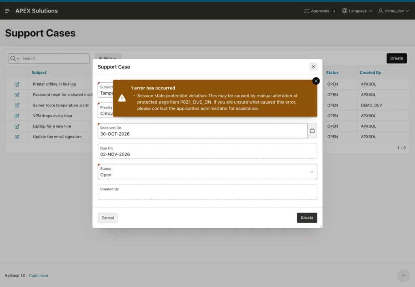
Task: Sort by the Status column header
Action: [x=332, y=72]
